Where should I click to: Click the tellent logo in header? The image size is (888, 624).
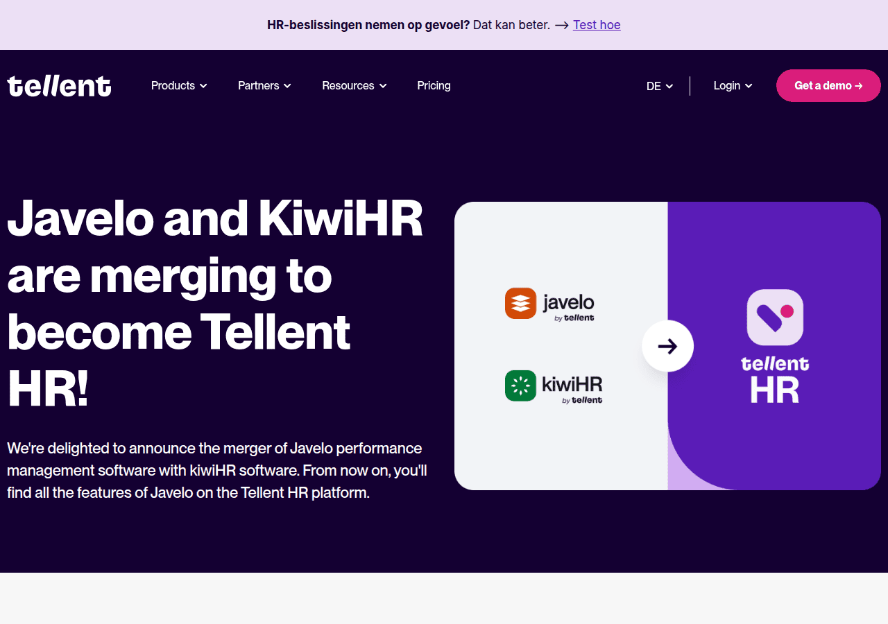tap(59, 86)
